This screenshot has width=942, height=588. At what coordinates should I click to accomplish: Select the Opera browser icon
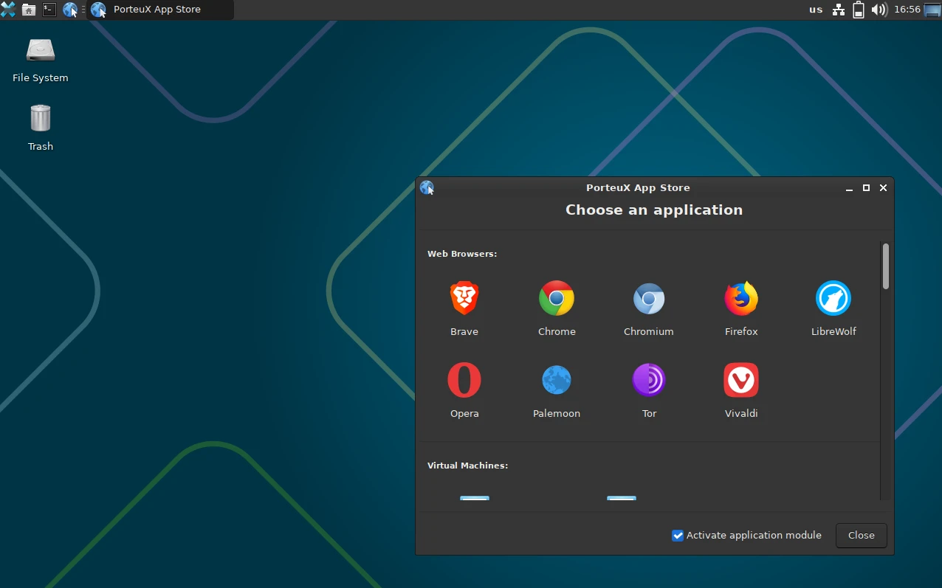coord(464,381)
